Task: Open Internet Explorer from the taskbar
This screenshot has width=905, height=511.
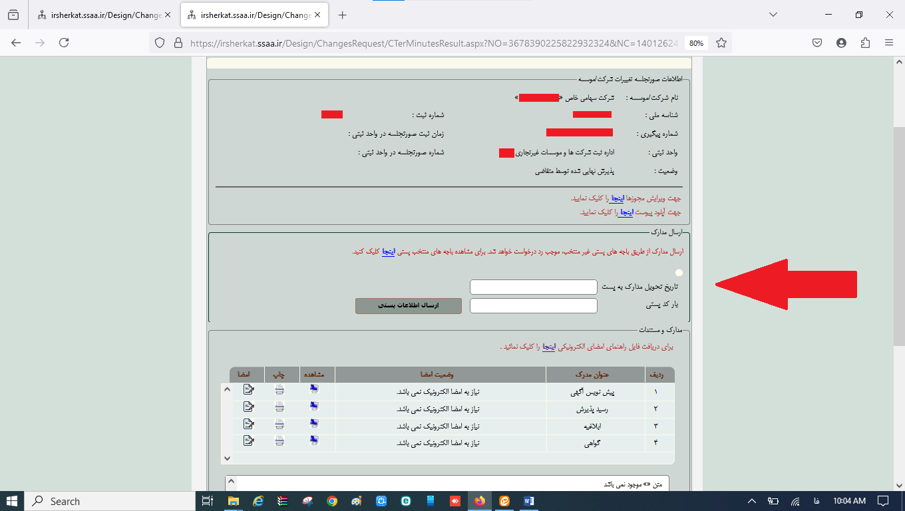Action: [258, 501]
